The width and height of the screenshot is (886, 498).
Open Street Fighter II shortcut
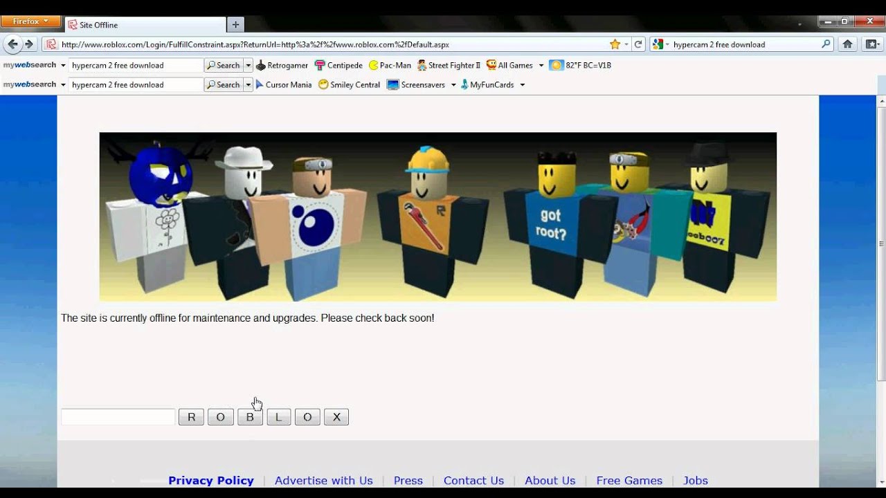(x=449, y=65)
